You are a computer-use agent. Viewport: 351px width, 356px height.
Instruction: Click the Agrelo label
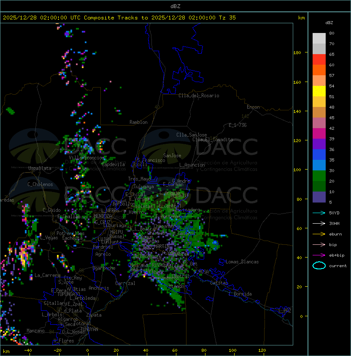pos(103,254)
